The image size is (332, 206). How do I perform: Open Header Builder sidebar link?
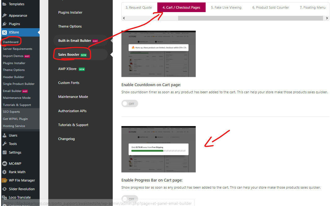pyautogui.click(x=14, y=77)
